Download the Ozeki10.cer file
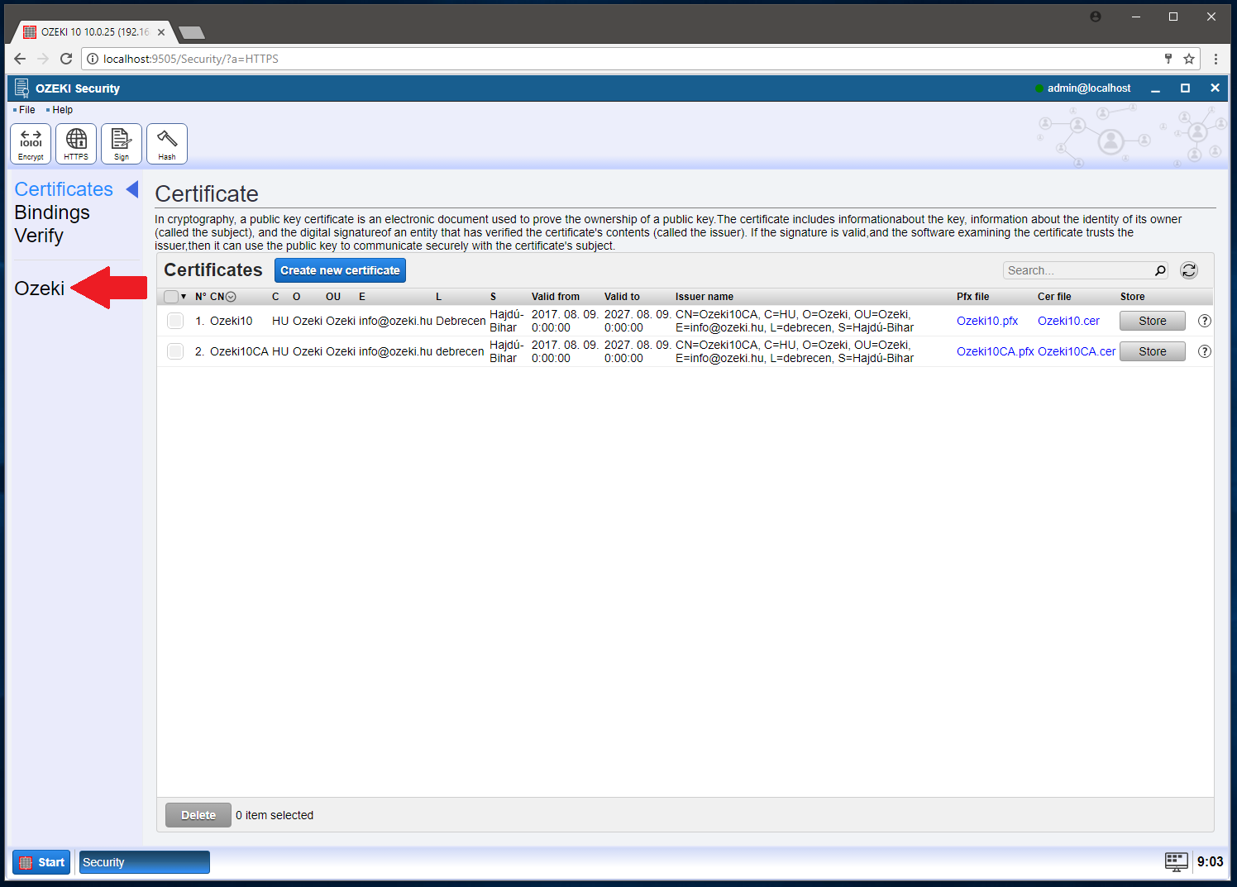 click(x=1068, y=321)
